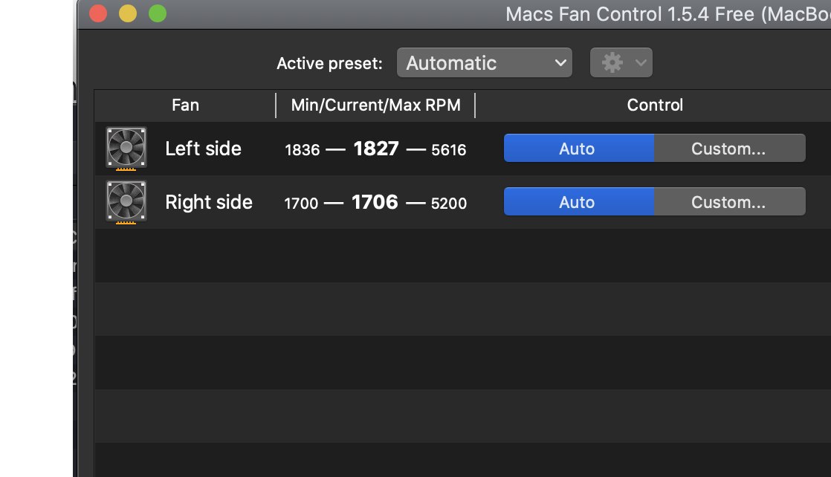Select the Left side fan row label

[x=203, y=149]
